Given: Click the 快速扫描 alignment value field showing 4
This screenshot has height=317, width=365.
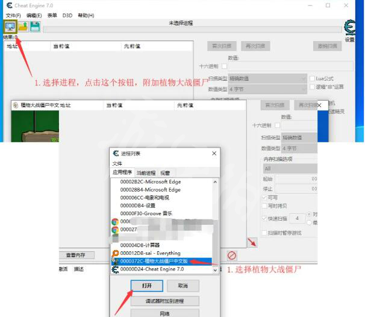Looking at the screenshot, I should click(x=297, y=219).
